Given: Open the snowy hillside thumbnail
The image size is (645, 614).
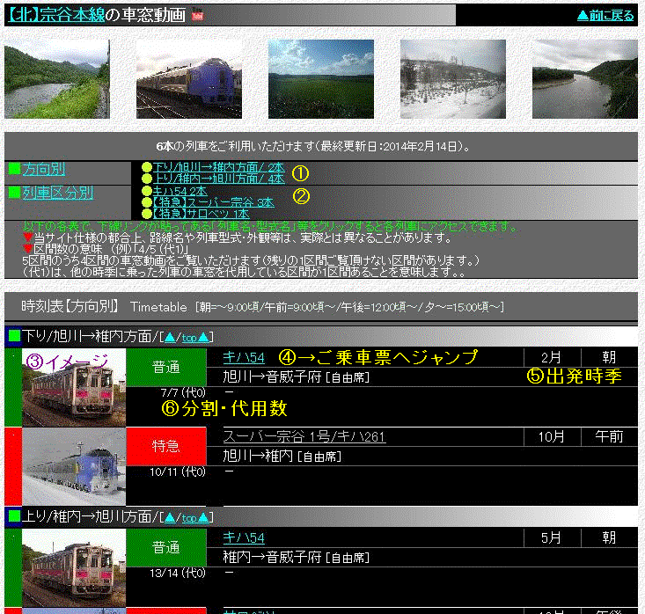Looking at the screenshot, I should (x=453, y=79).
